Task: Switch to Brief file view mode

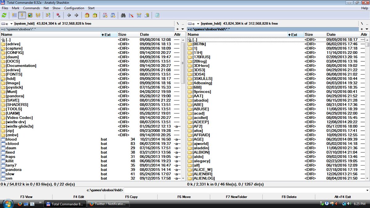Action: pos(14,15)
